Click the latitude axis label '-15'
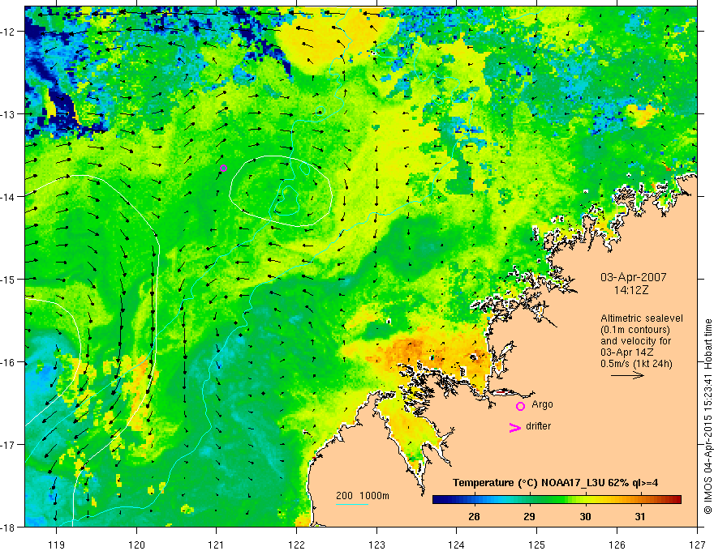 click(x=9, y=280)
